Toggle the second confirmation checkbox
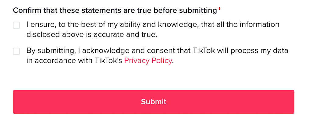 pyautogui.click(x=16, y=51)
